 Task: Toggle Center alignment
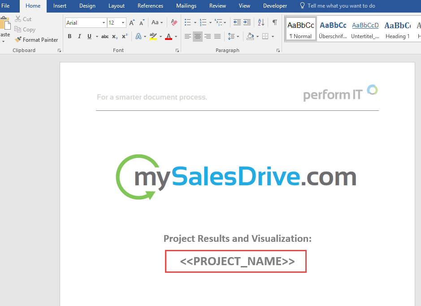click(198, 36)
